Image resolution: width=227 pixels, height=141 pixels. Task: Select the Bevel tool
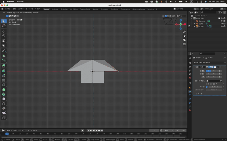tap(4, 75)
